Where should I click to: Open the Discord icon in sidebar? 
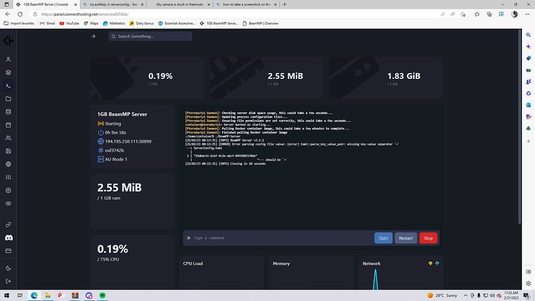[x=8, y=238]
